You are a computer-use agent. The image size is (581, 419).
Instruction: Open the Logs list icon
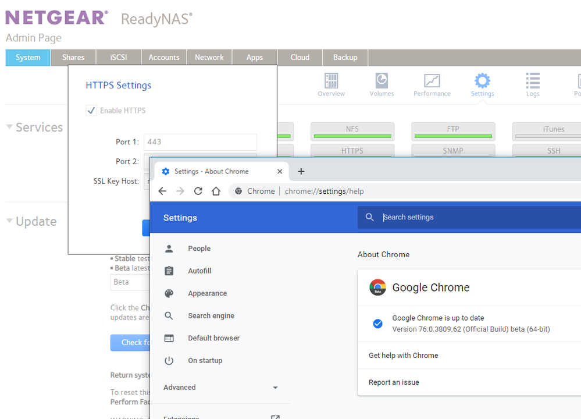tap(533, 85)
